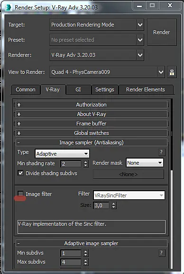This screenshot has width=184, height=274.
Task: Click the <None> render mask button
Action: pos(129,174)
